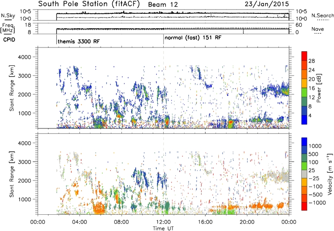Click the '60' tick on the Nave axis
334x231 pixels.
299,25
